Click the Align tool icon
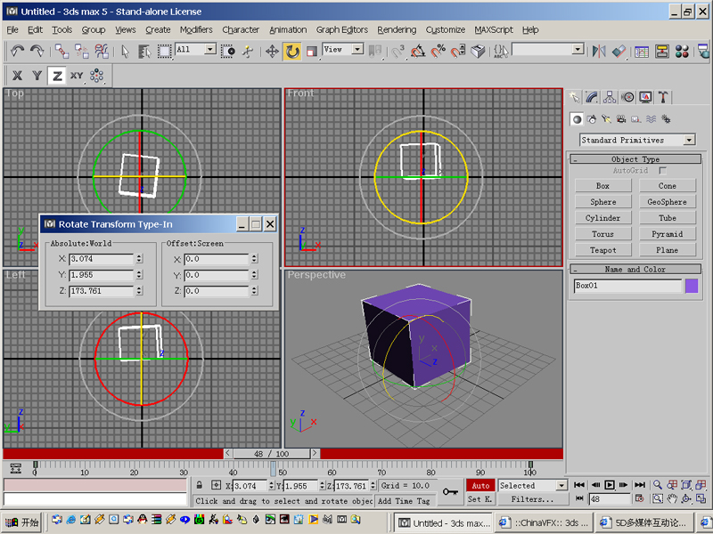This screenshot has height=534, width=713. point(619,51)
